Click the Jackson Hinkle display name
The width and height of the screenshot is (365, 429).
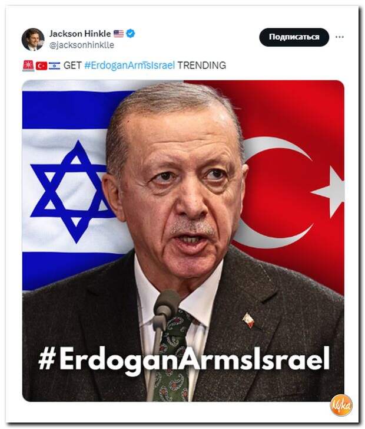(80, 34)
